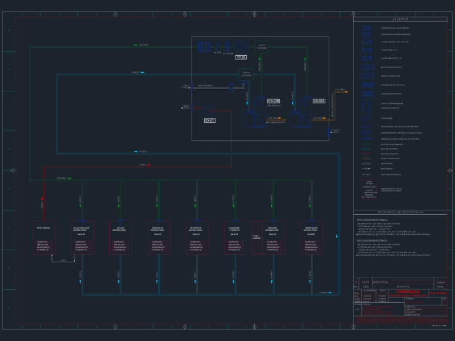Select the Hall de Circulação Sala 76 room box

point(82,238)
